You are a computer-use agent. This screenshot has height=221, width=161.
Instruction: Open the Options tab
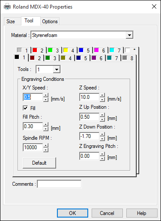tap(50, 21)
